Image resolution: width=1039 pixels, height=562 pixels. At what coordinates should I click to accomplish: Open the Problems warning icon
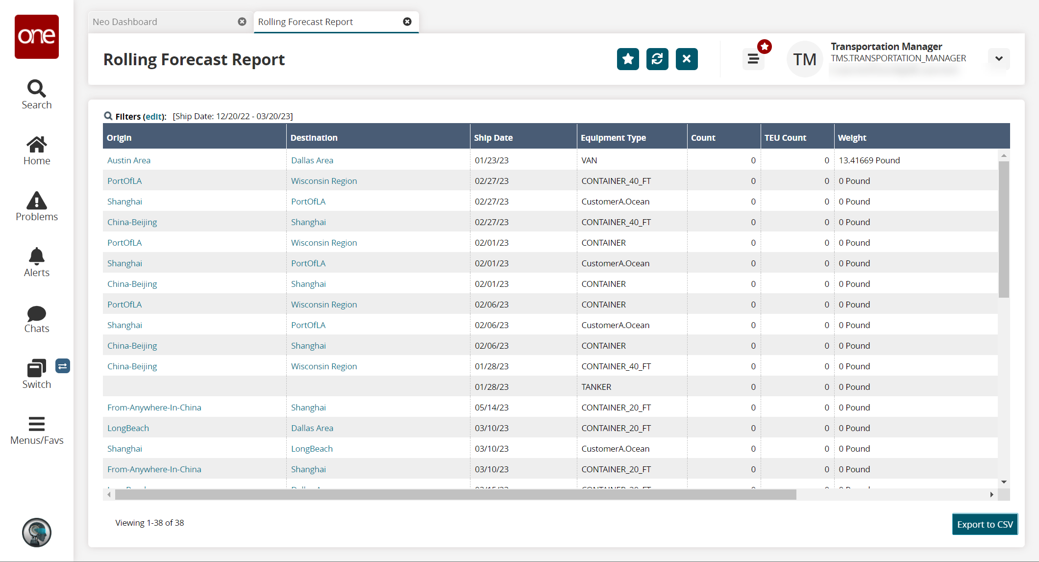(x=37, y=201)
